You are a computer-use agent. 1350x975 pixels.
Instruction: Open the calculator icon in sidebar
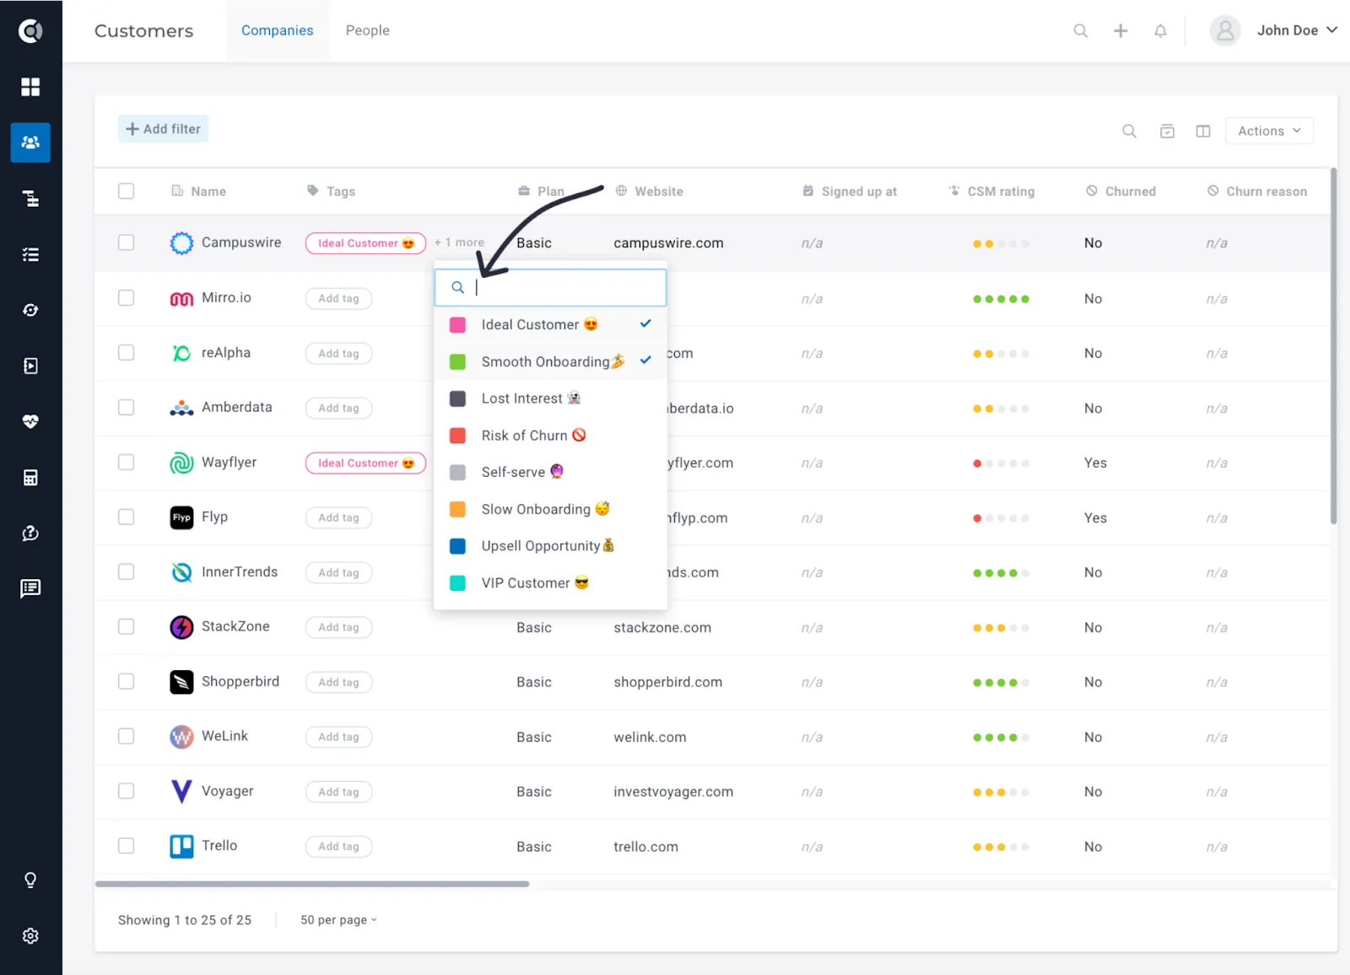pyautogui.click(x=30, y=478)
